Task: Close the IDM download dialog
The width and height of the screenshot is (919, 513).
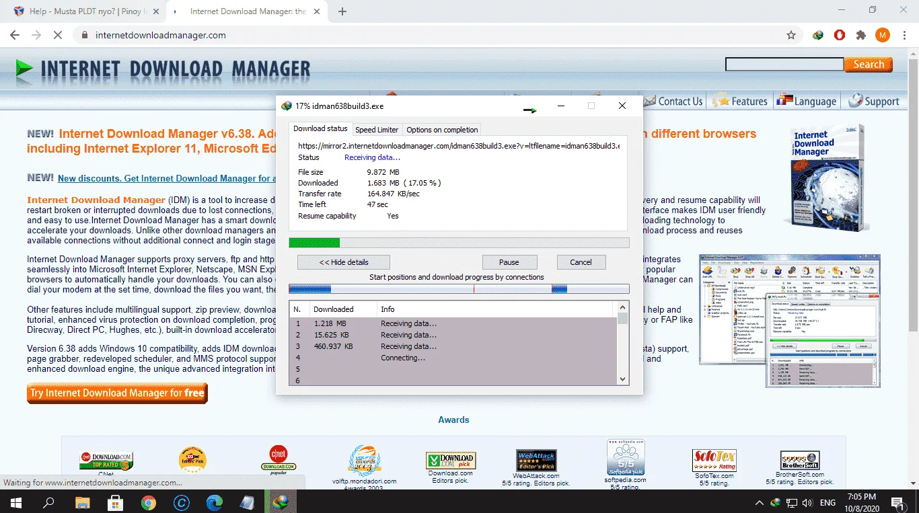Action: point(622,106)
